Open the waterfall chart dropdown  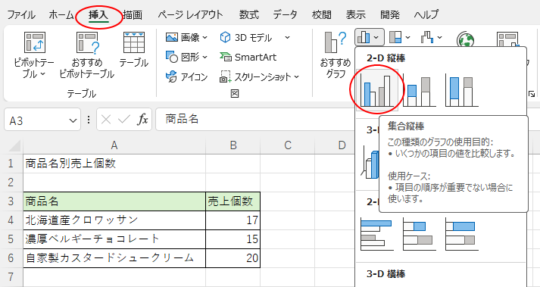tap(431, 37)
